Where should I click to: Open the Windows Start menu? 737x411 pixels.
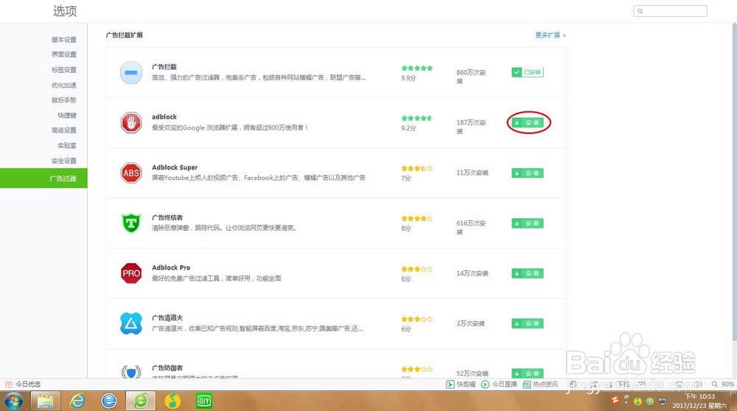point(13,401)
